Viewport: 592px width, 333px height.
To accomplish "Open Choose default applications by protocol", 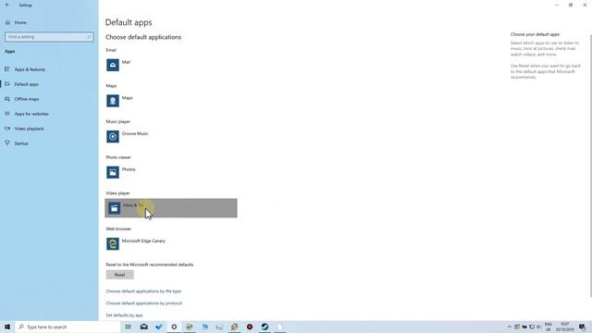I will [x=144, y=303].
